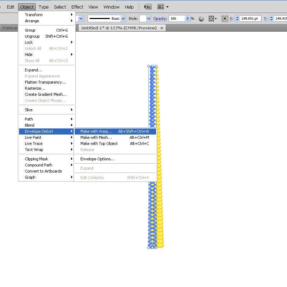Viewport: 287px width, 287px height.
Task: Open the Edit menu
Action: (x=10, y=7)
